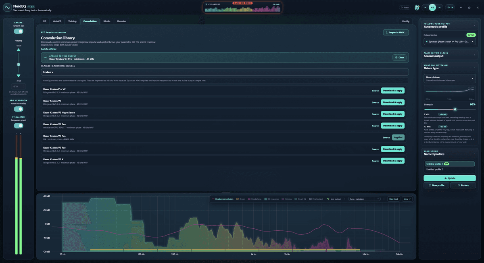Adjust the Preamp vertical slider handle

pyautogui.click(x=18, y=64)
